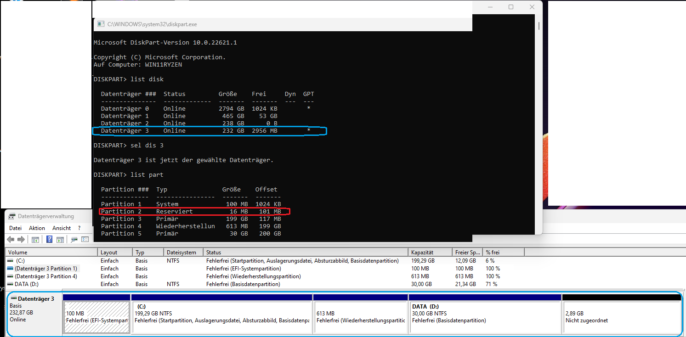Click the diskpart.exe title bar icon

tap(101, 24)
